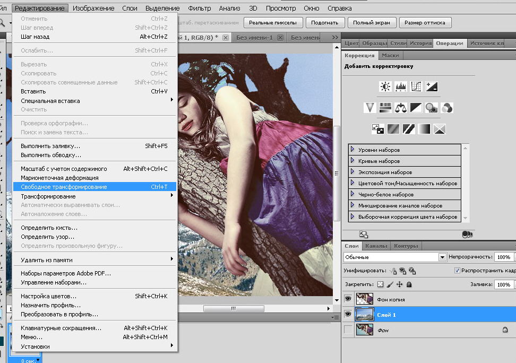The height and width of the screenshot is (363, 516).
Task: Click the third Унифицировать icon (style)
Action: tap(412, 271)
